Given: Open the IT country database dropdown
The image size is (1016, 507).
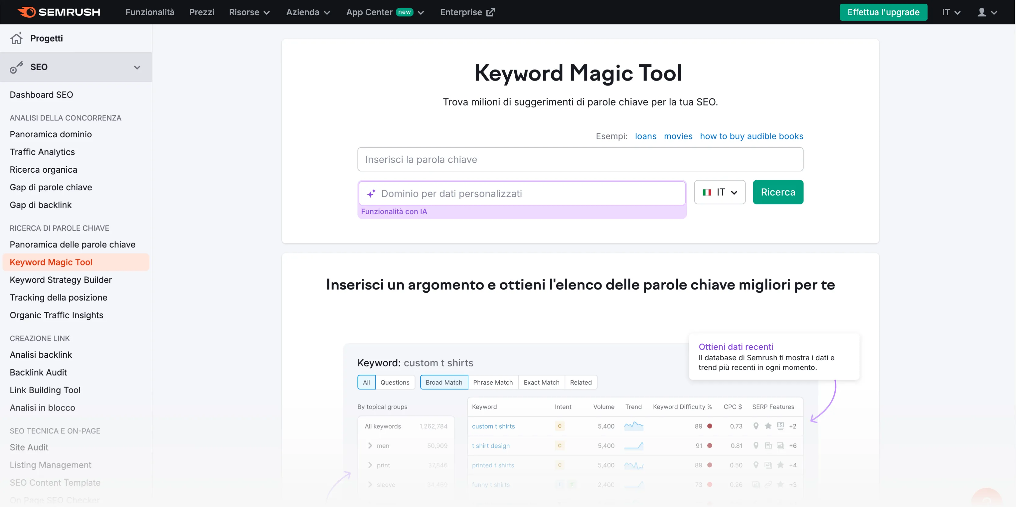Looking at the screenshot, I should click(x=719, y=192).
